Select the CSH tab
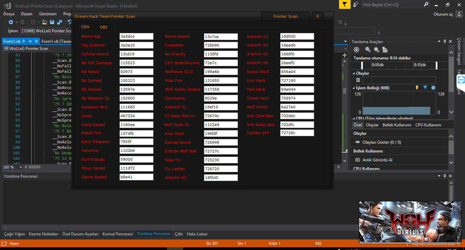This screenshot has width=465, height=250. point(85,27)
